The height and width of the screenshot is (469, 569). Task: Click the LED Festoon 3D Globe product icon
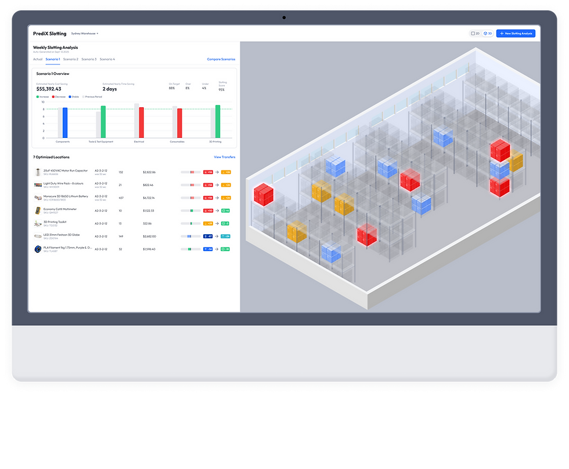point(39,236)
